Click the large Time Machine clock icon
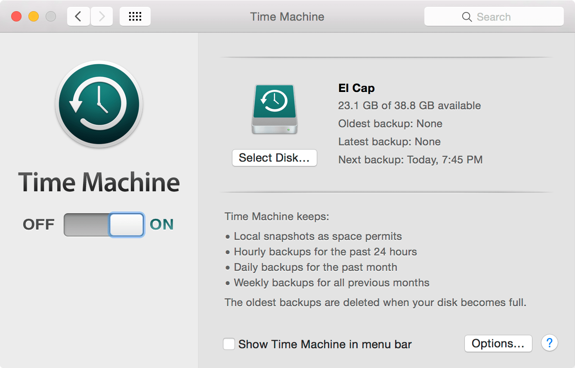This screenshot has width=575, height=368. (x=99, y=104)
